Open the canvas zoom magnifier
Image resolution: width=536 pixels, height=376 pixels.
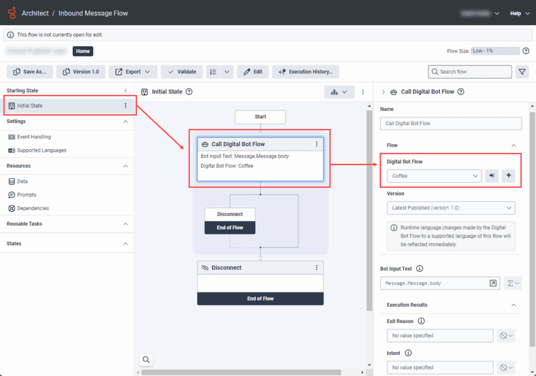click(x=146, y=360)
